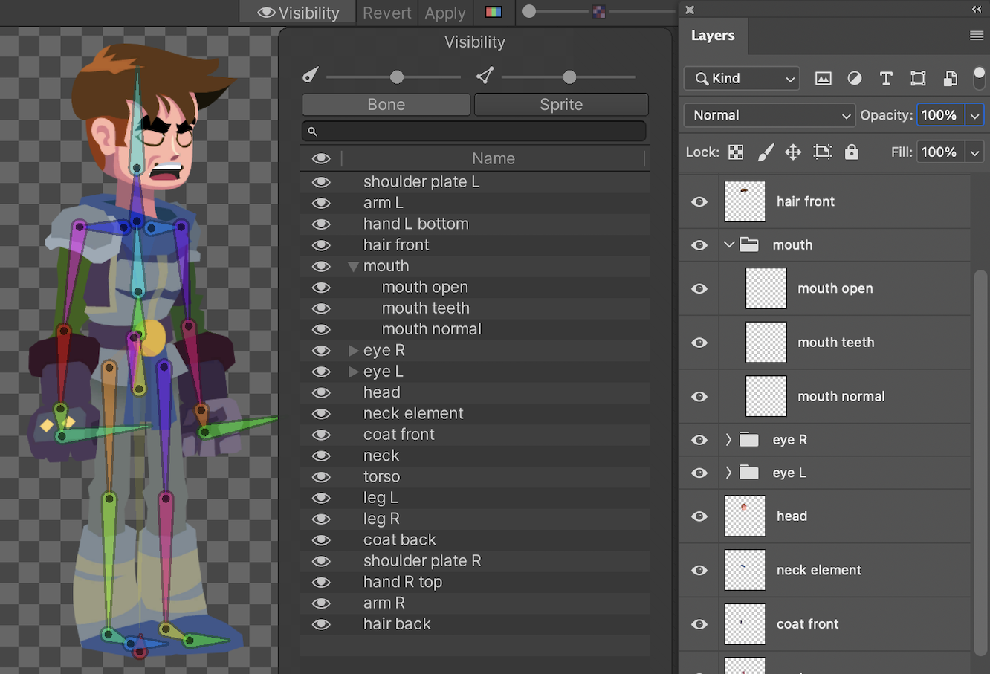
Task: Switch to the Bone tab
Action: (x=386, y=105)
